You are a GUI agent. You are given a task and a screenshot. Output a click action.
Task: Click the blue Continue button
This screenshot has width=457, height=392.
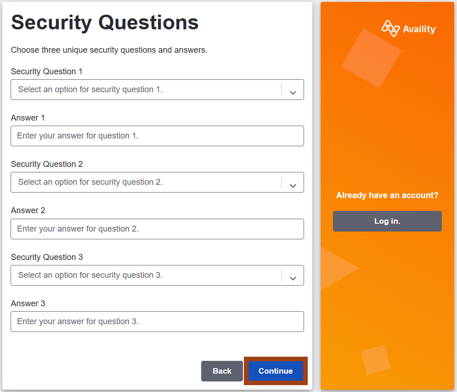tap(276, 371)
